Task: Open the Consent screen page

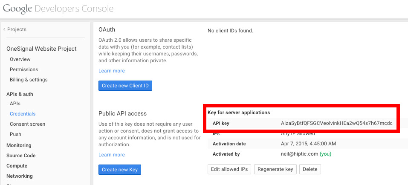Action: pyautogui.click(x=27, y=124)
